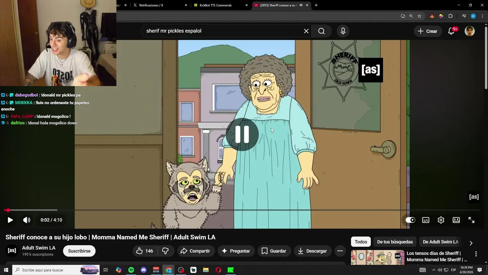Open the Adult Swim LA channel link
Screen dimensions: 488x275
(x=39, y=248)
